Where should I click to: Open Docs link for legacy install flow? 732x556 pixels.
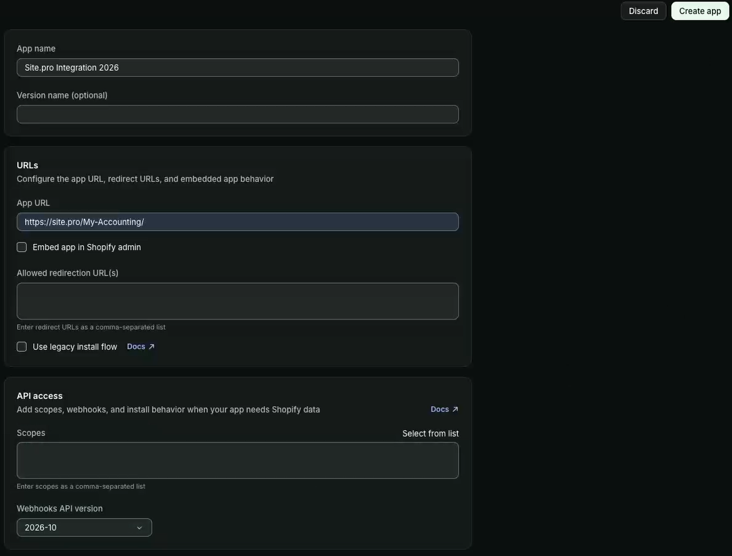coord(140,347)
